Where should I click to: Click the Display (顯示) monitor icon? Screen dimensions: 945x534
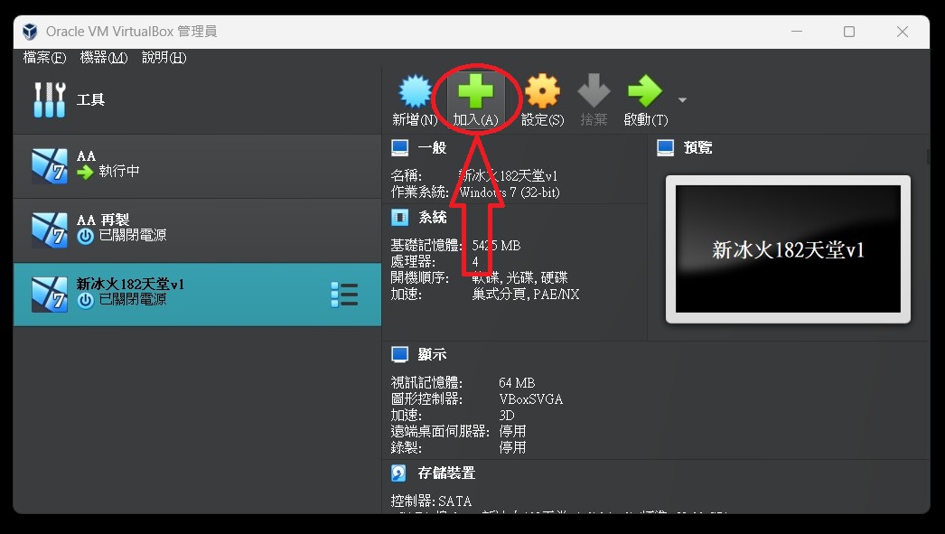(399, 354)
